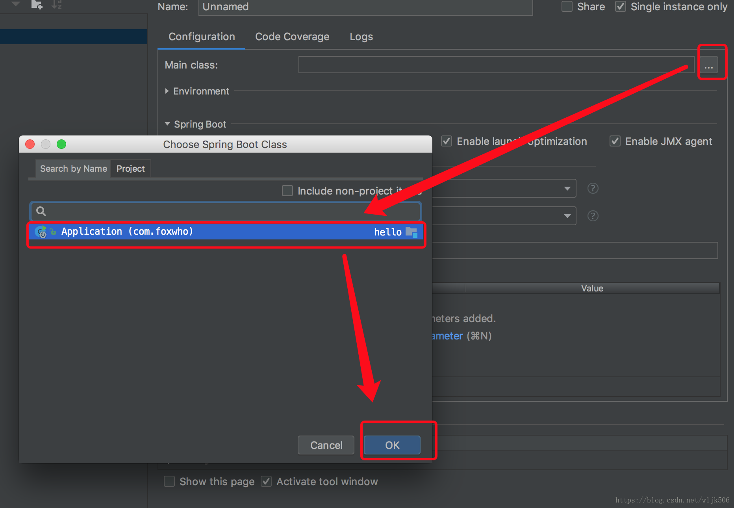Click the Value column header
The width and height of the screenshot is (734, 508).
[592, 288]
